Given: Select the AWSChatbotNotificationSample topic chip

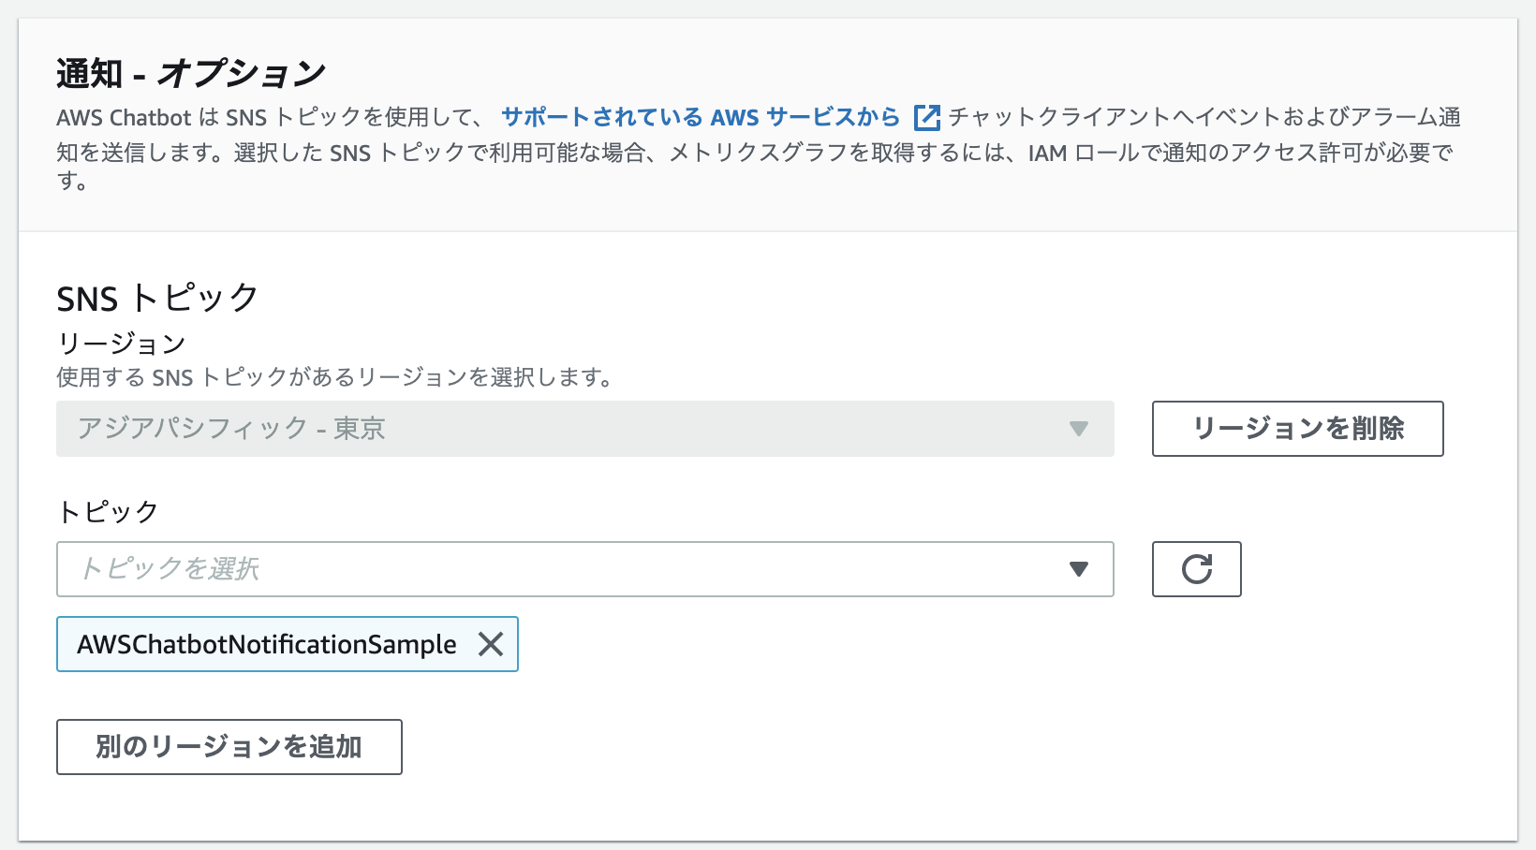Looking at the screenshot, I should pos(267,644).
